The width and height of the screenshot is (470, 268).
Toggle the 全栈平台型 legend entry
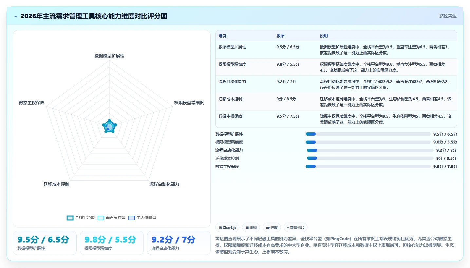pos(81,218)
